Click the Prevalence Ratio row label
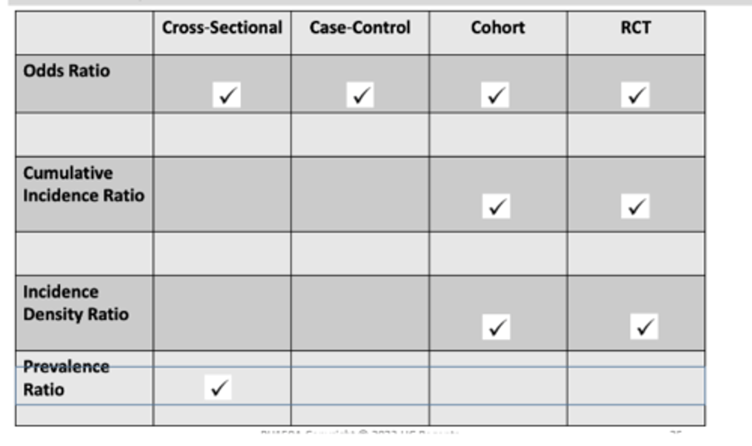The image size is (752, 446). (66, 378)
